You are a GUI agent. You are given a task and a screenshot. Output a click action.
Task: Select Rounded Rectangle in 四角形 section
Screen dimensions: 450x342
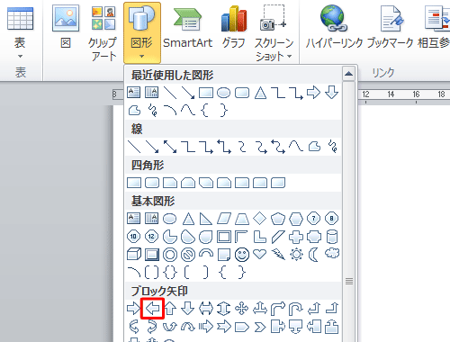[152, 183]
